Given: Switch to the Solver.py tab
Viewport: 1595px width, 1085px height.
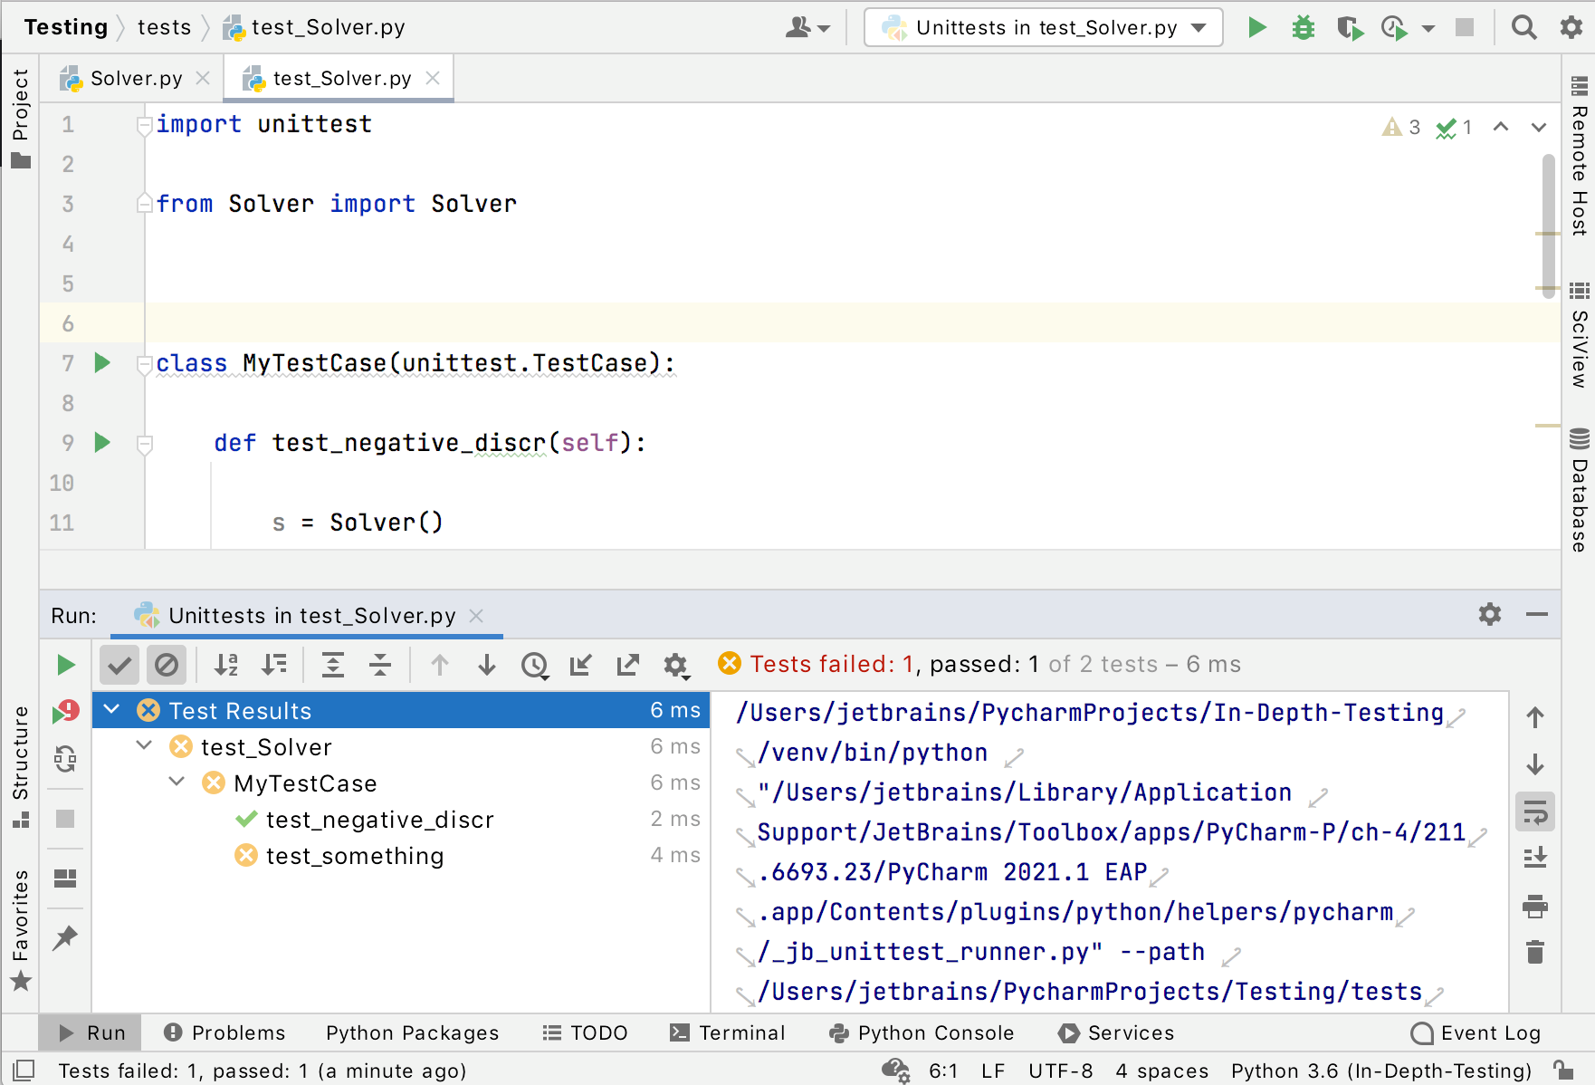Looking at the screenshot, I should pos(132,78).
